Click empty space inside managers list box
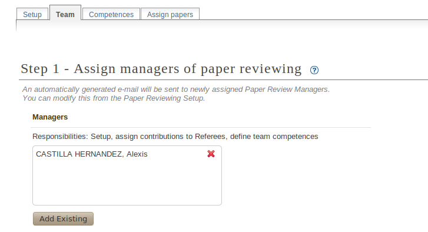This screenshot has width=428, height=232. (127, 183)
